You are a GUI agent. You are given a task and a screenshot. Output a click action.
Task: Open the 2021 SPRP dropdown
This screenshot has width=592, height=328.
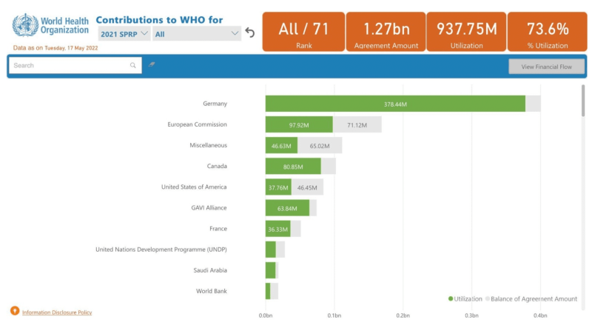(124, 33)
